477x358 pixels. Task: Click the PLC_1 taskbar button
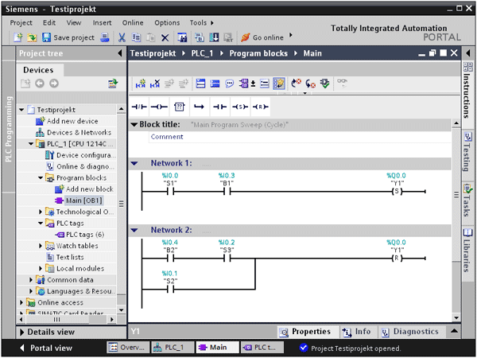(x=173, y=348)
